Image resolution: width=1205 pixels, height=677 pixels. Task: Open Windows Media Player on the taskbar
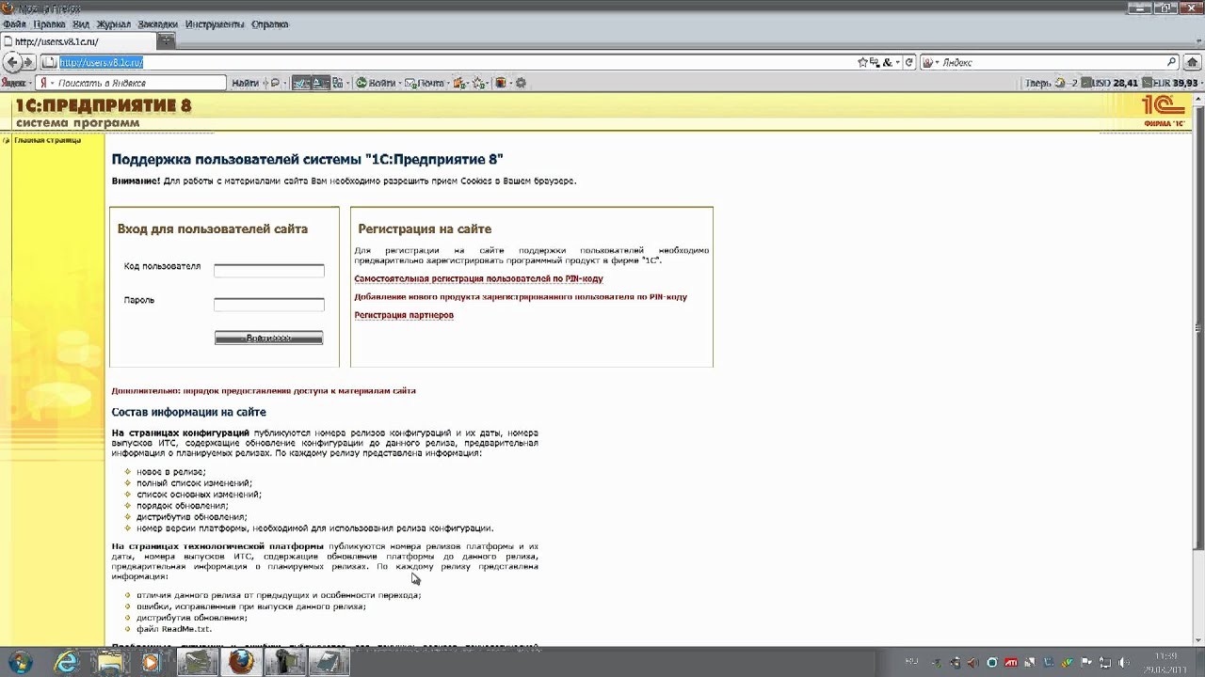[152, 663]
